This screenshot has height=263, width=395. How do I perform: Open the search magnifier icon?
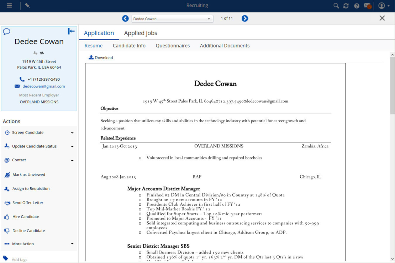pos(336,6)
